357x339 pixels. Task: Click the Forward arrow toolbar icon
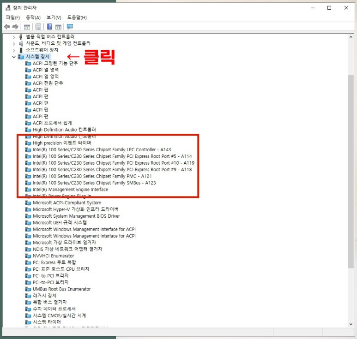(x=15, y=27)
